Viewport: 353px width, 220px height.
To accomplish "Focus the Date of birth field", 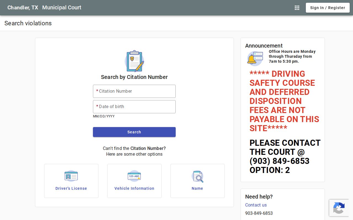I will coord(134,107).
